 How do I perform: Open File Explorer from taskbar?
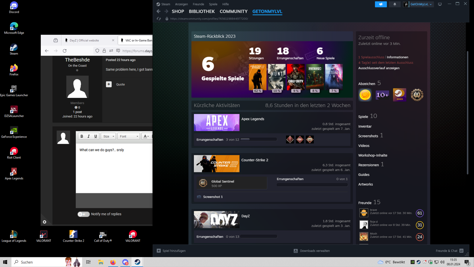(101, 262)
